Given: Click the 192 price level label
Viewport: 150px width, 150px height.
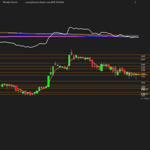Looking at the screenshot, I should click(x=143, y=76).
